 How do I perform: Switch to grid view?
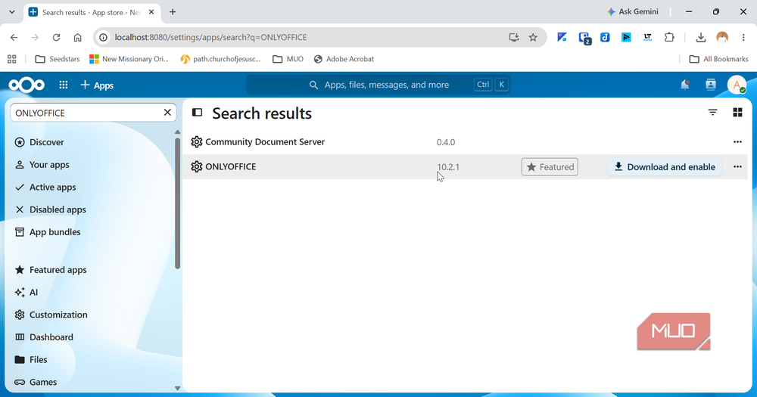click(737, 113)
